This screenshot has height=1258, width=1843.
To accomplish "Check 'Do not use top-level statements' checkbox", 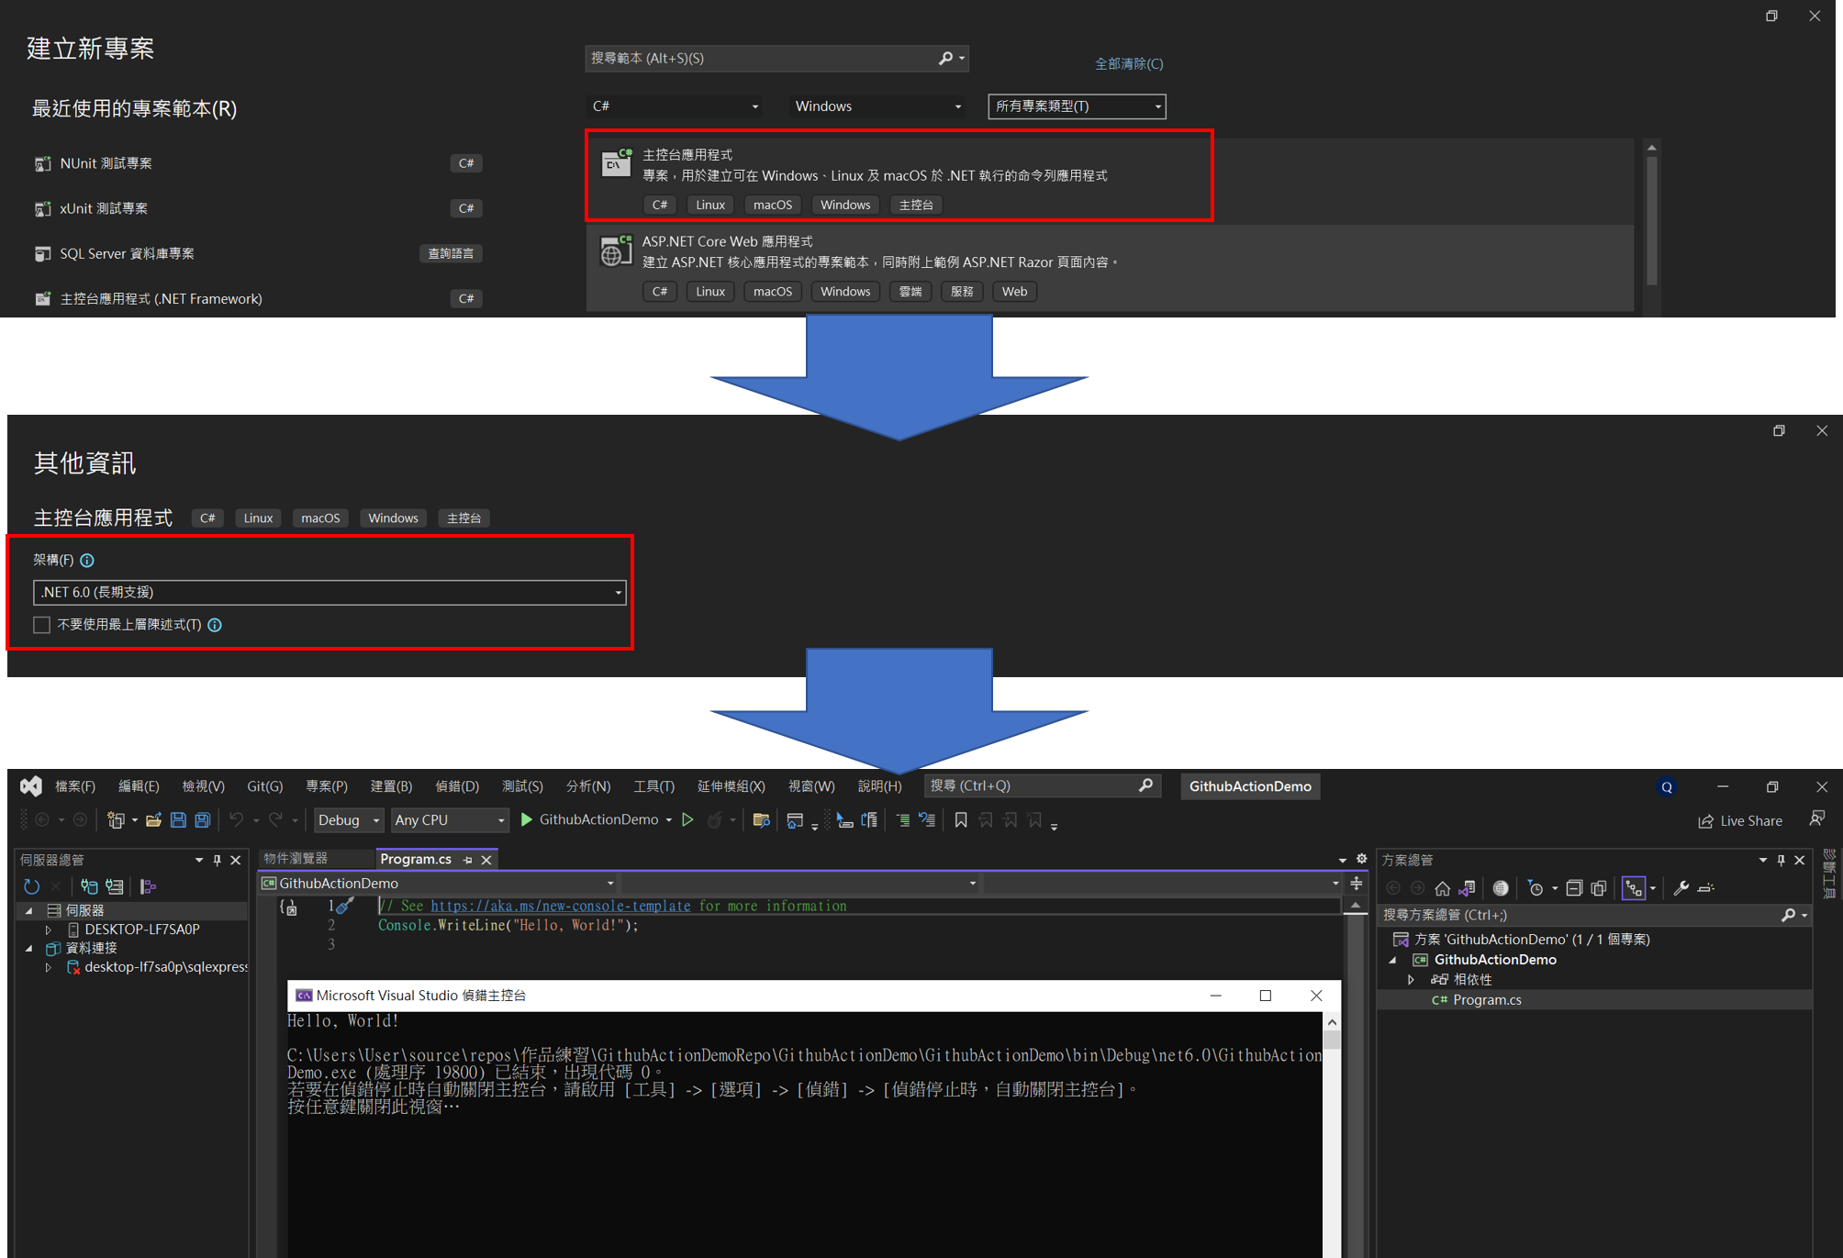I will click(42, 625).
